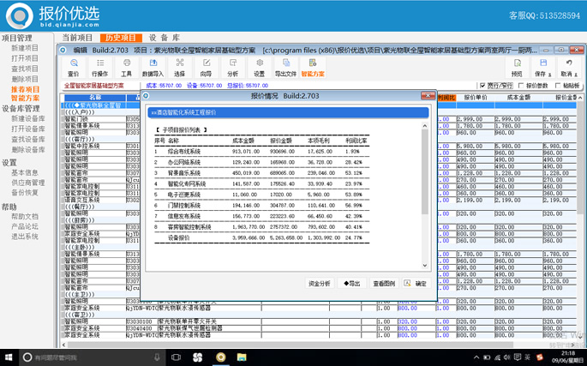Click the 综合布线系统 row in dialog

261,152
